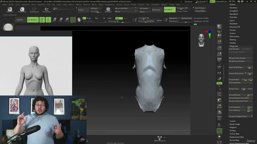The image size is (257, 144).
Task: Click the AAHalf icon in right shelf
Action: (x=219, y=54)
